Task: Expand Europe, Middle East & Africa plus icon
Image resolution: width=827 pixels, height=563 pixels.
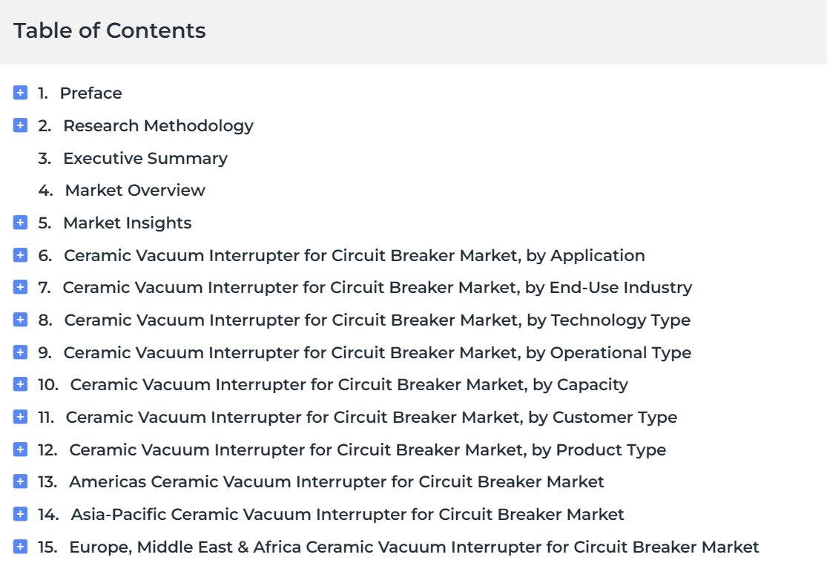Action: coord(20,547)
